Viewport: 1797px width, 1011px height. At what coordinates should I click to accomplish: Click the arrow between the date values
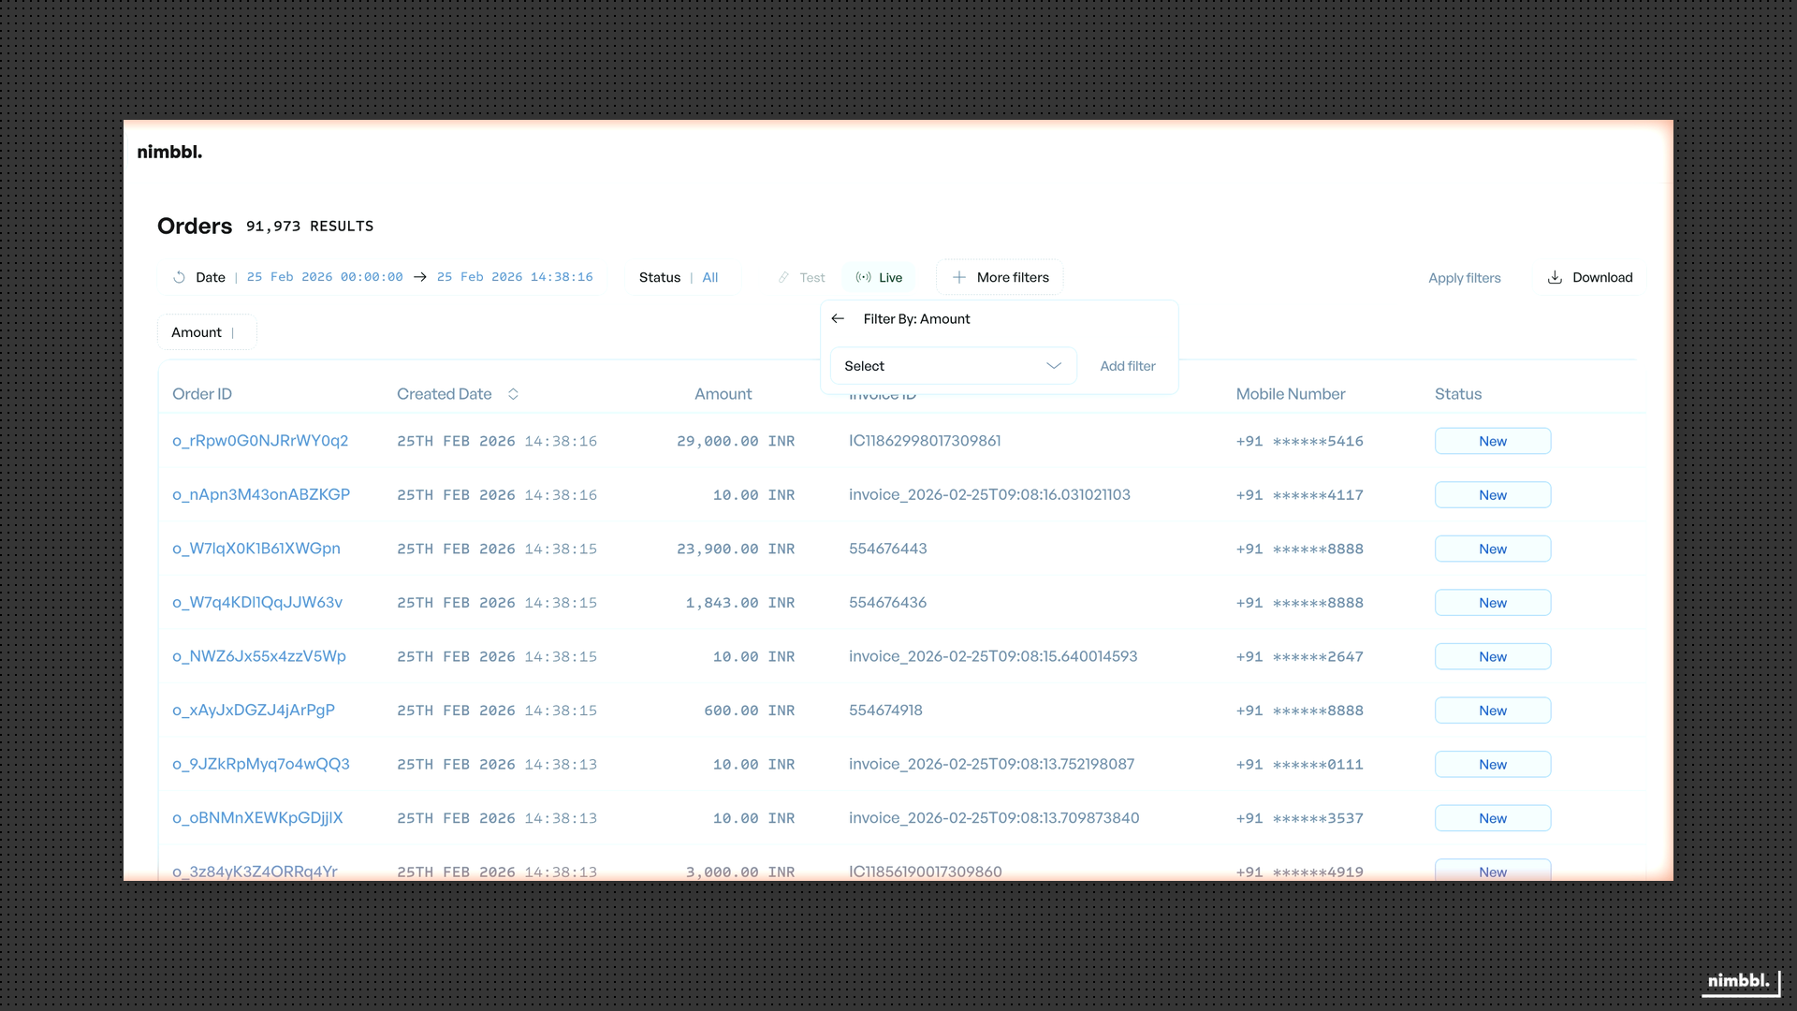coord(419,277)
